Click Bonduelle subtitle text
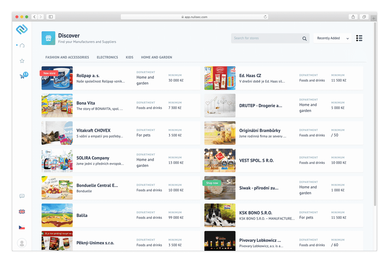Viewport: 389px width, 263px height. tap(84, 191)
